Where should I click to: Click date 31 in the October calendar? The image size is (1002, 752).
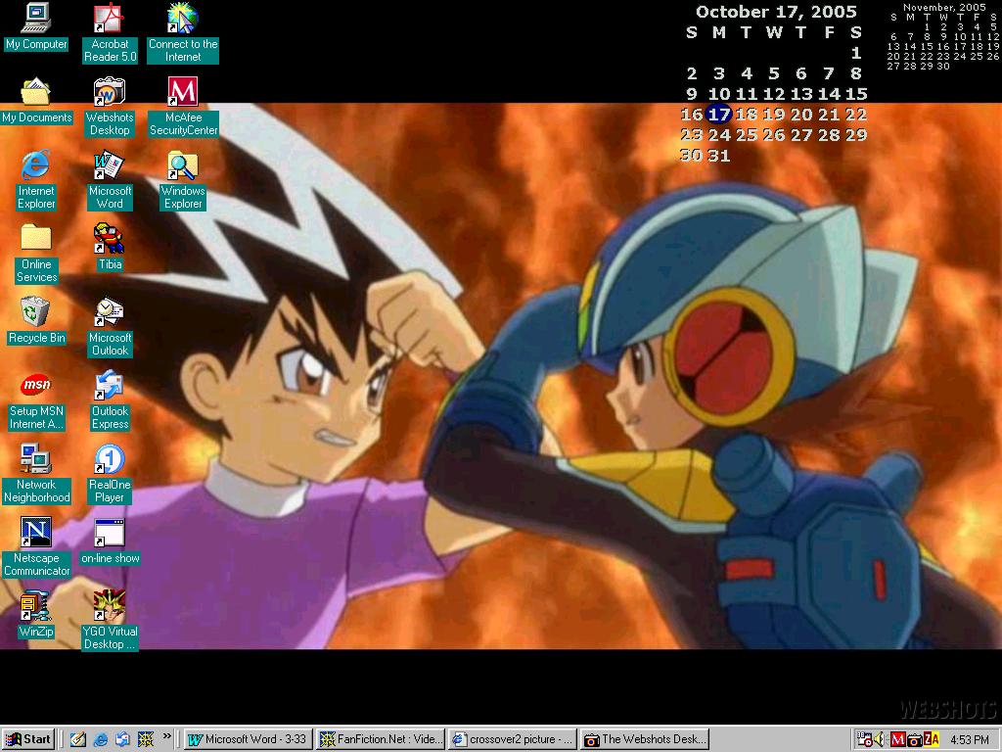(x=719, y=156)
